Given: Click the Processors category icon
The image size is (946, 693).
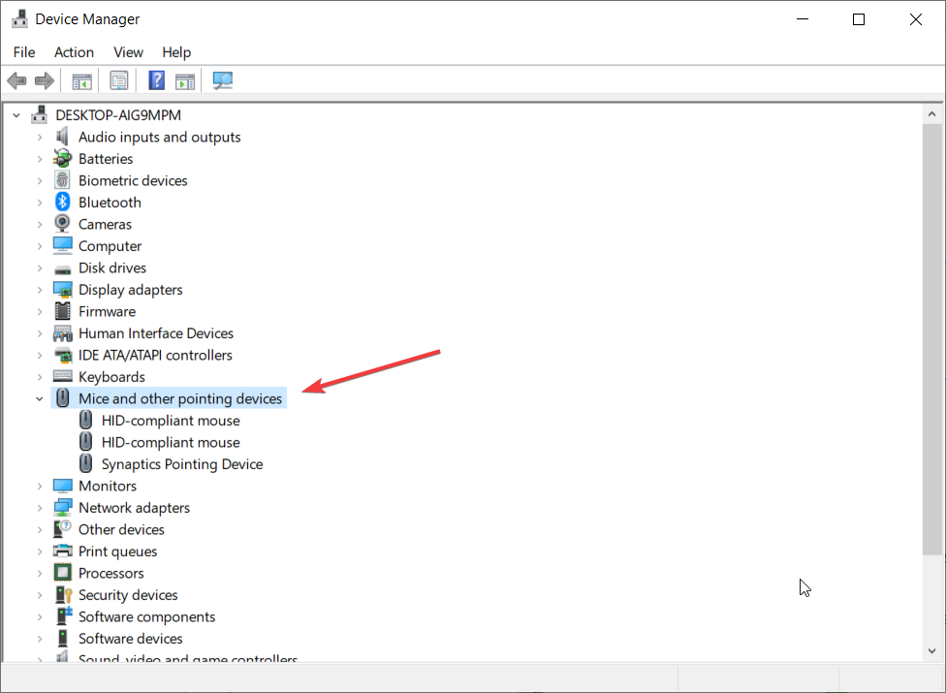Looking at the screenshot, I should (x=63, y=573).
